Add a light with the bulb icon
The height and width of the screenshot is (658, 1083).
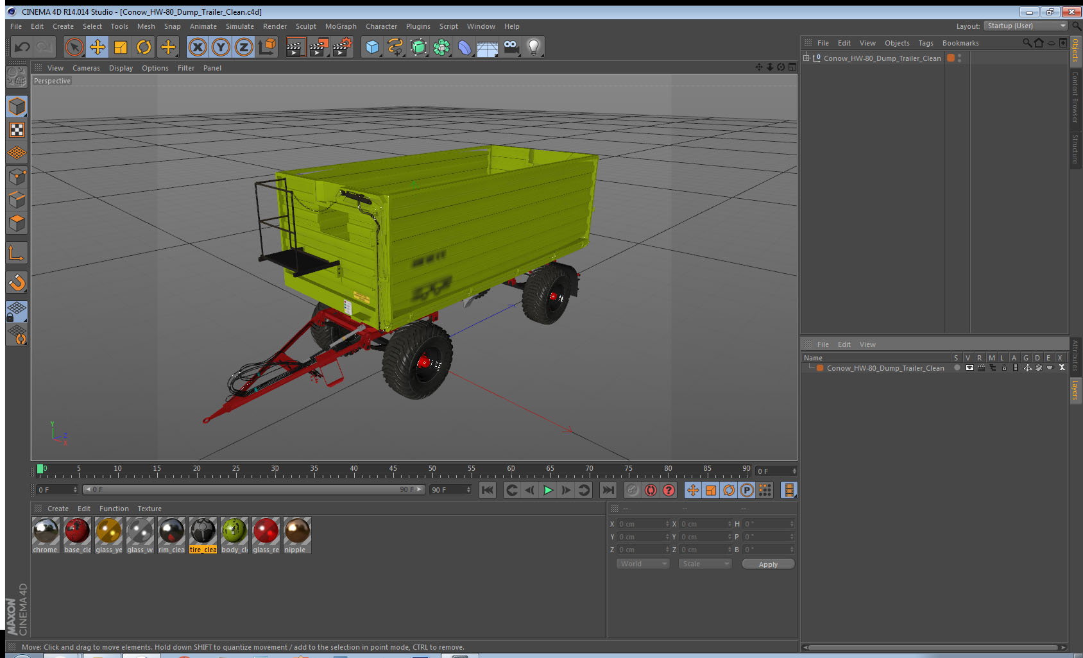pos(533,47)
